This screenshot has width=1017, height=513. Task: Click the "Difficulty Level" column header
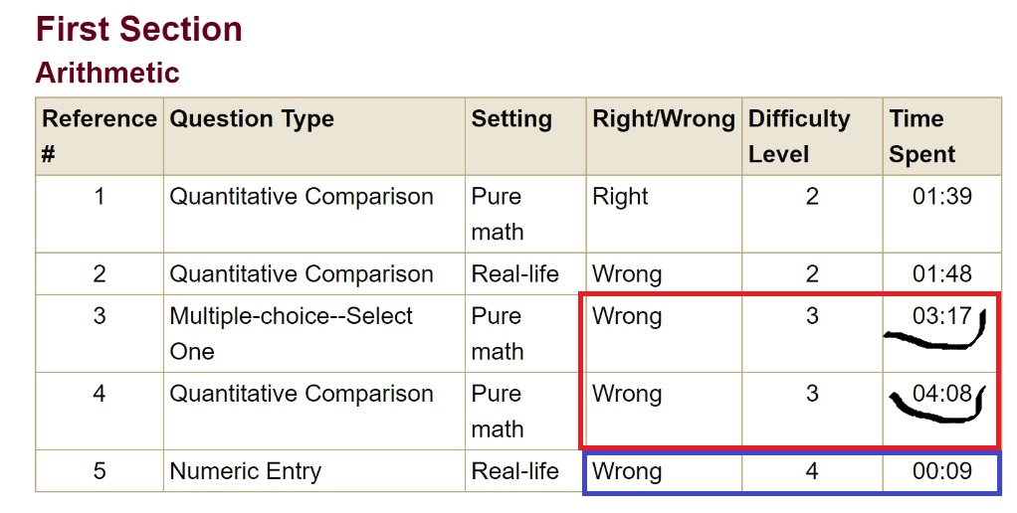click(x=799, y=136)
